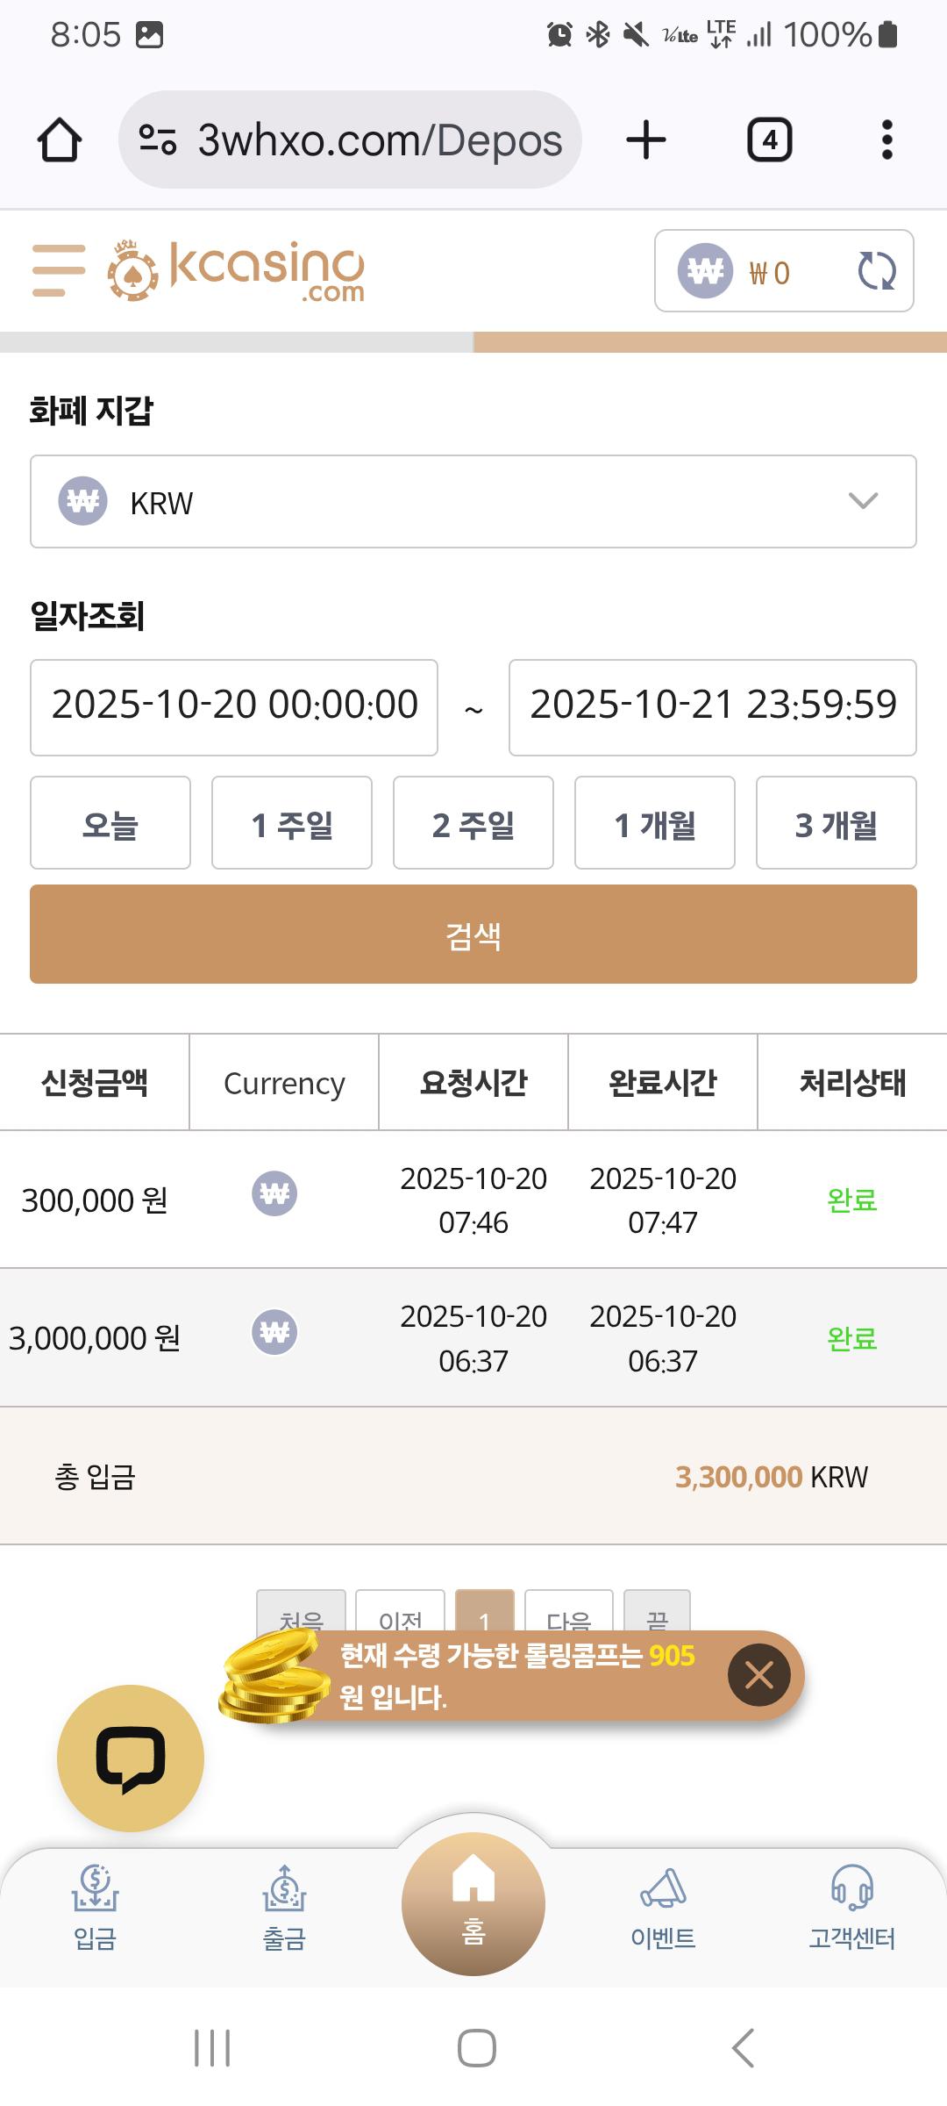The width and height of the screenshot is (947, 2106).
Task: Select the 1 개월 date range
Action: point(655,823)
